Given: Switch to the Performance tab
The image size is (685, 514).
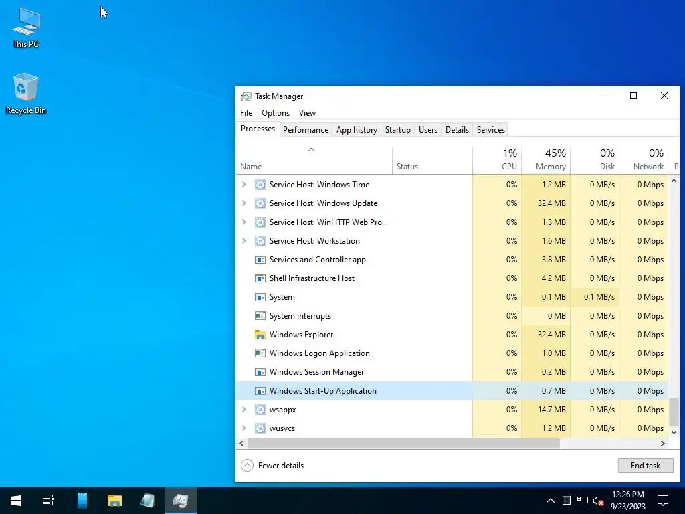Looking at the screenshot, I should (x=306, y=130).
